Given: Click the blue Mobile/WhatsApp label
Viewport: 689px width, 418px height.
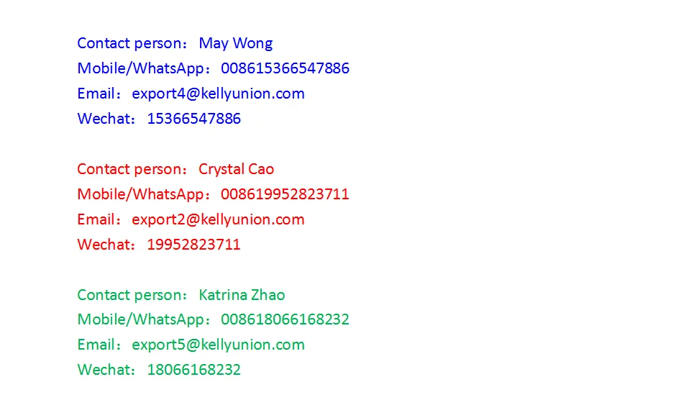Looking at the screenshot, I should pos(141,68).
